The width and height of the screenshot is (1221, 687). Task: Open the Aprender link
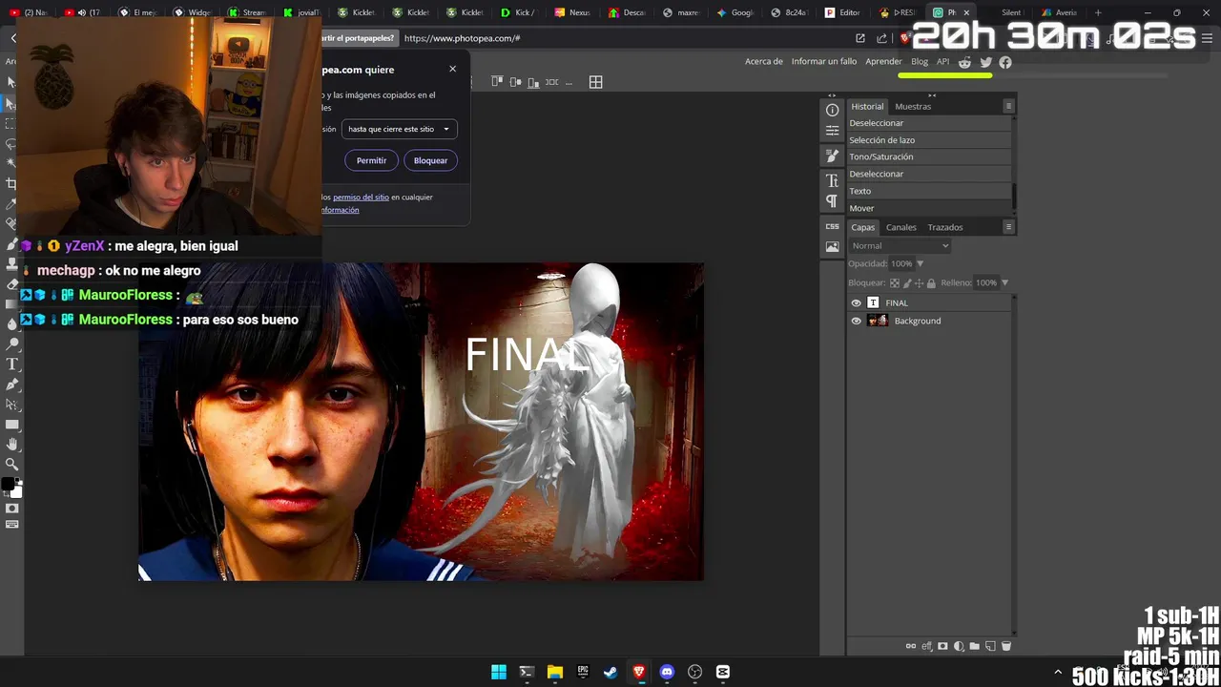pos(883,61)
